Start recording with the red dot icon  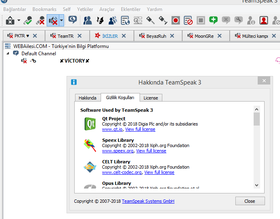pos(176,20)
